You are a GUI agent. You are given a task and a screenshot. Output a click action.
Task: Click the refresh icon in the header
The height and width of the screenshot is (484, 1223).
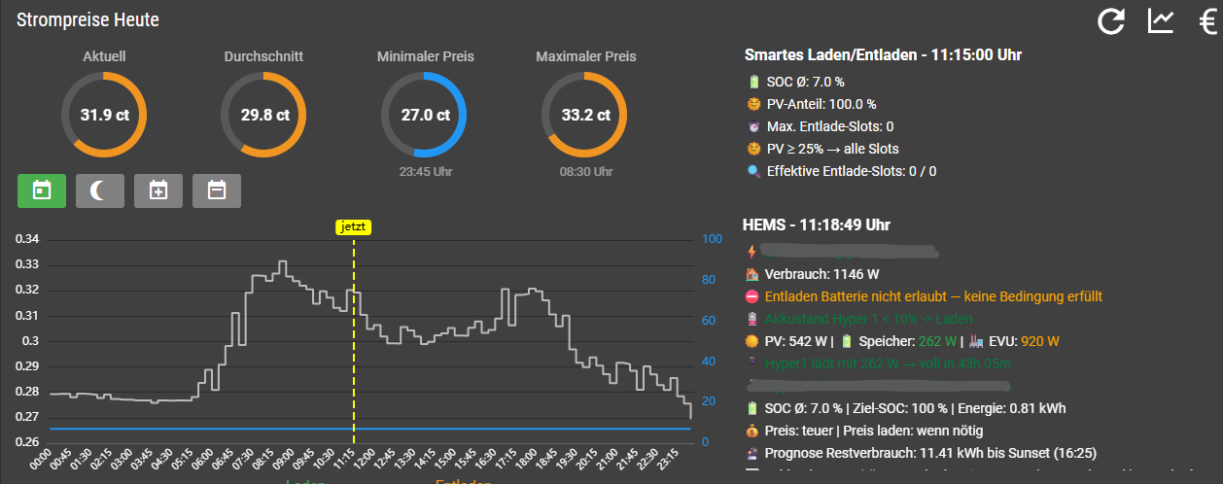[x=1111, y=20]
